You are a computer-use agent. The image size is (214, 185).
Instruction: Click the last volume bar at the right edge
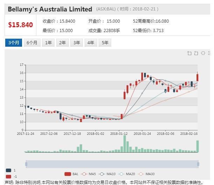coord(198,146)
